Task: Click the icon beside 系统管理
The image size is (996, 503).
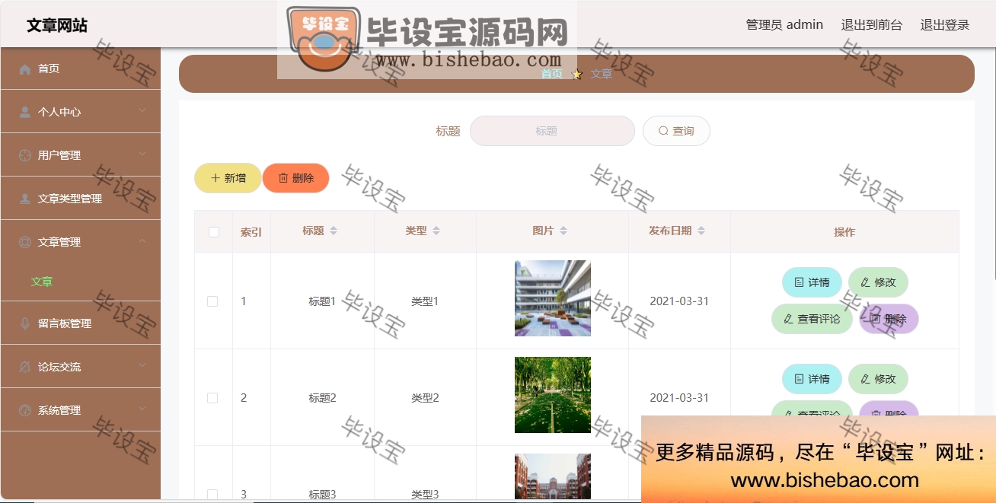Action: 24,410
